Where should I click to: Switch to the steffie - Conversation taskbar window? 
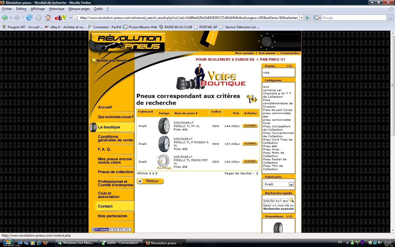120,243
